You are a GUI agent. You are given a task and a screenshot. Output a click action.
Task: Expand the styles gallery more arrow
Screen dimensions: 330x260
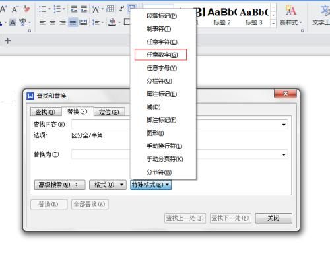point(273,23)
